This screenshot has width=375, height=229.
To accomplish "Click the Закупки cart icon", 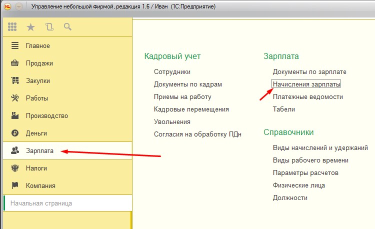I will (x=15, y=80).
